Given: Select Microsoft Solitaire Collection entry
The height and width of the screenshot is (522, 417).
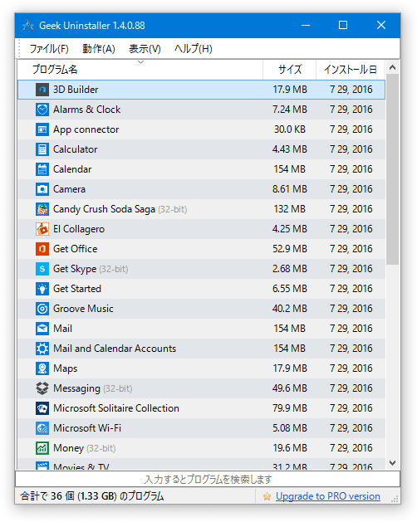Looking at the screenshot, I should click(116, 408).
